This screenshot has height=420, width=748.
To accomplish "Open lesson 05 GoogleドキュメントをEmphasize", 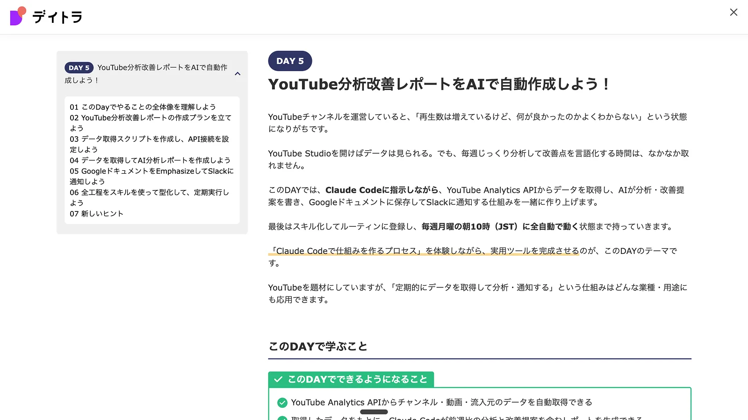I will (x=152, y=176).
